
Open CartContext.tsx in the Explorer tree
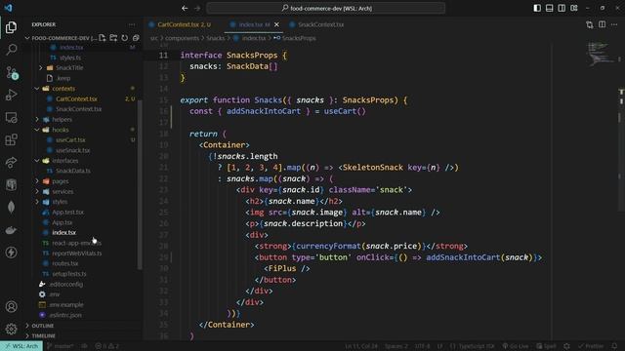tap(76, 98)
